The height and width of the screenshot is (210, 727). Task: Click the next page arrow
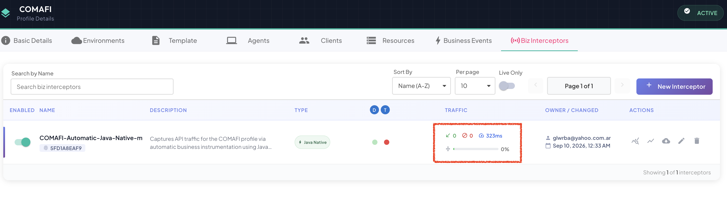point(622,85)
